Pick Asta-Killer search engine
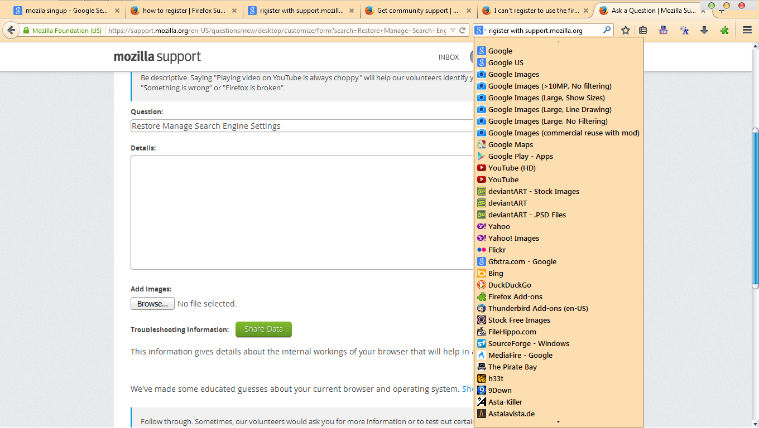 pyautogui.click(x=558, y=402)
